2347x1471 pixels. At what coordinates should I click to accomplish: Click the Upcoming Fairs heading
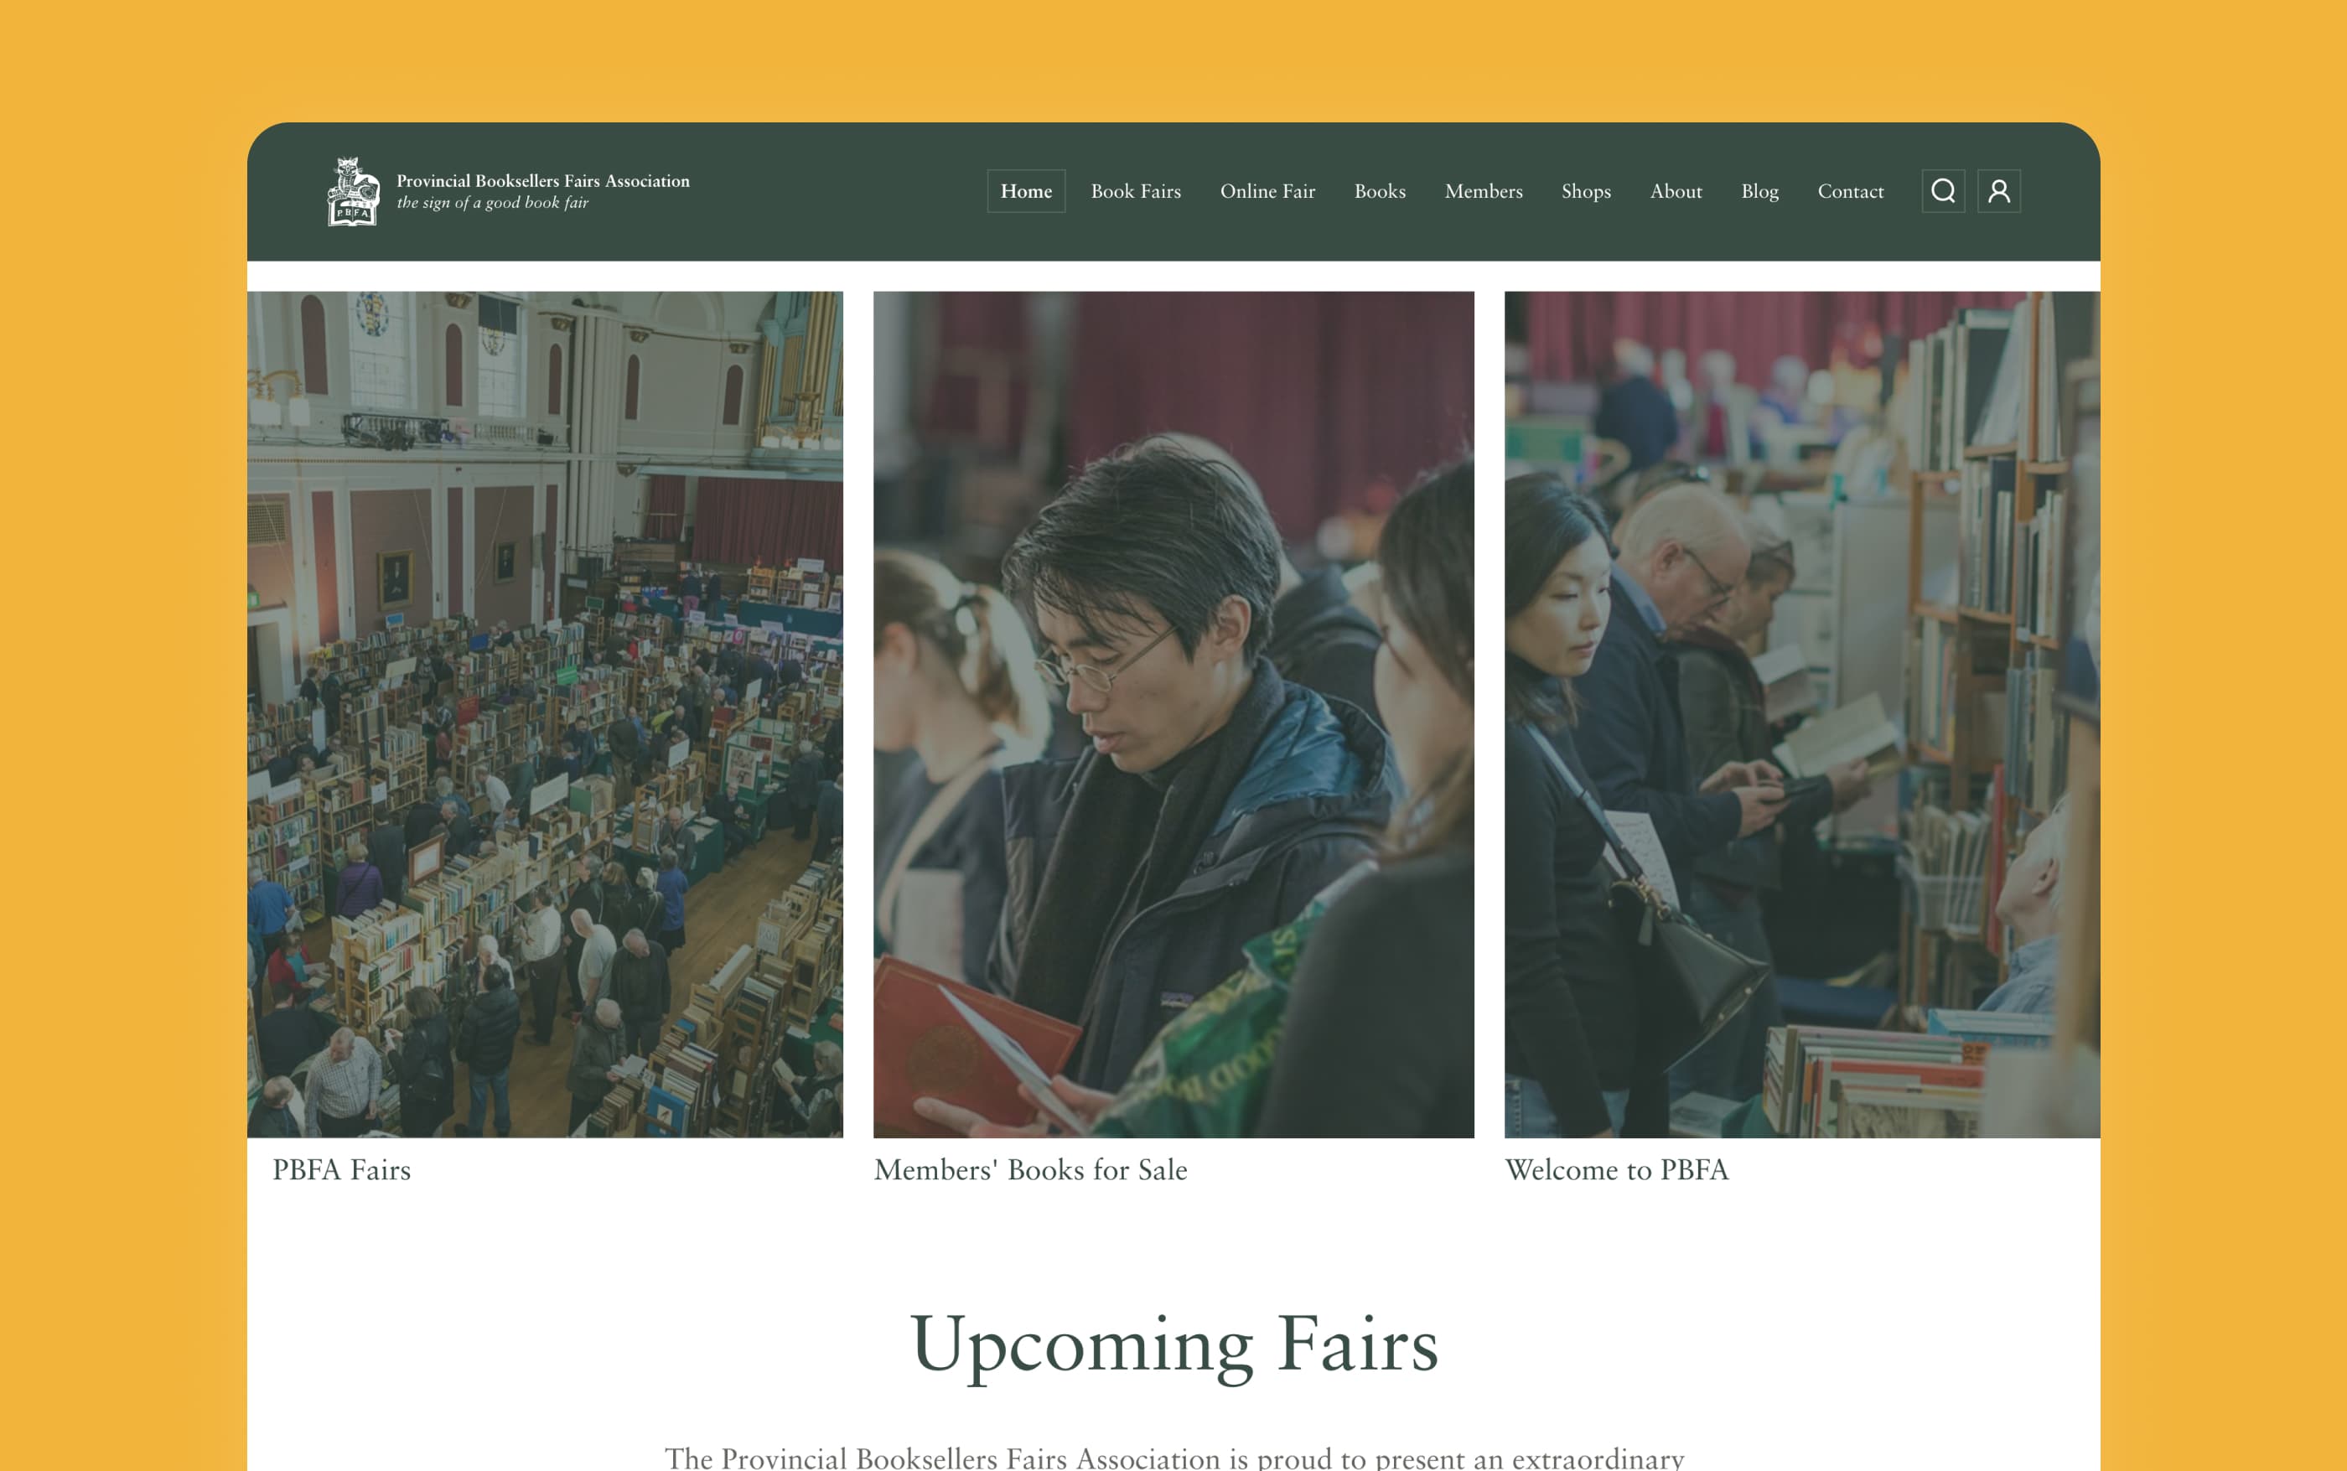pyautogui.click(x=1173, y=1344)
